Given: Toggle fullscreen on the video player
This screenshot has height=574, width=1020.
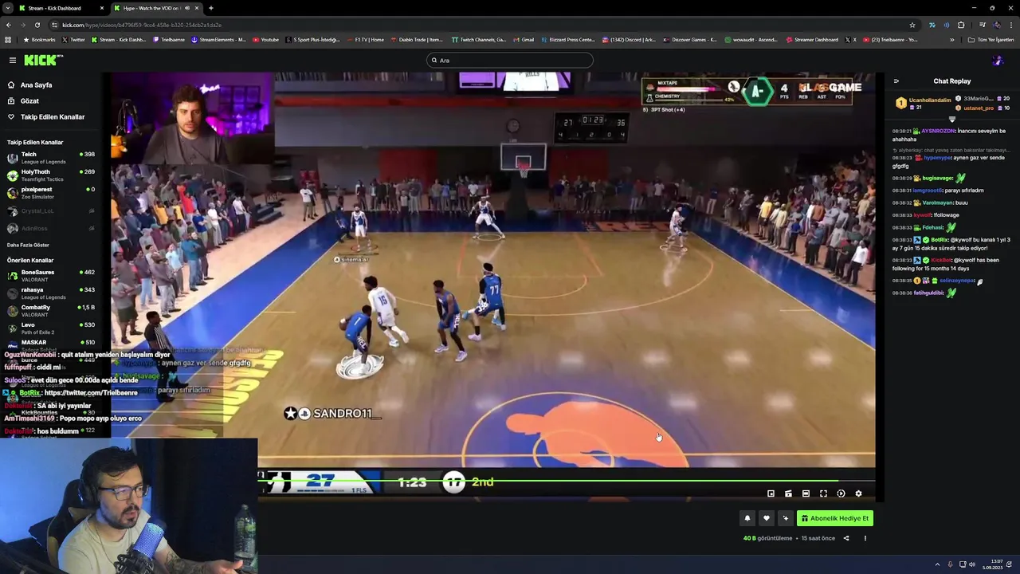Looking at the screenshot, I should click(x=823, y=493).
